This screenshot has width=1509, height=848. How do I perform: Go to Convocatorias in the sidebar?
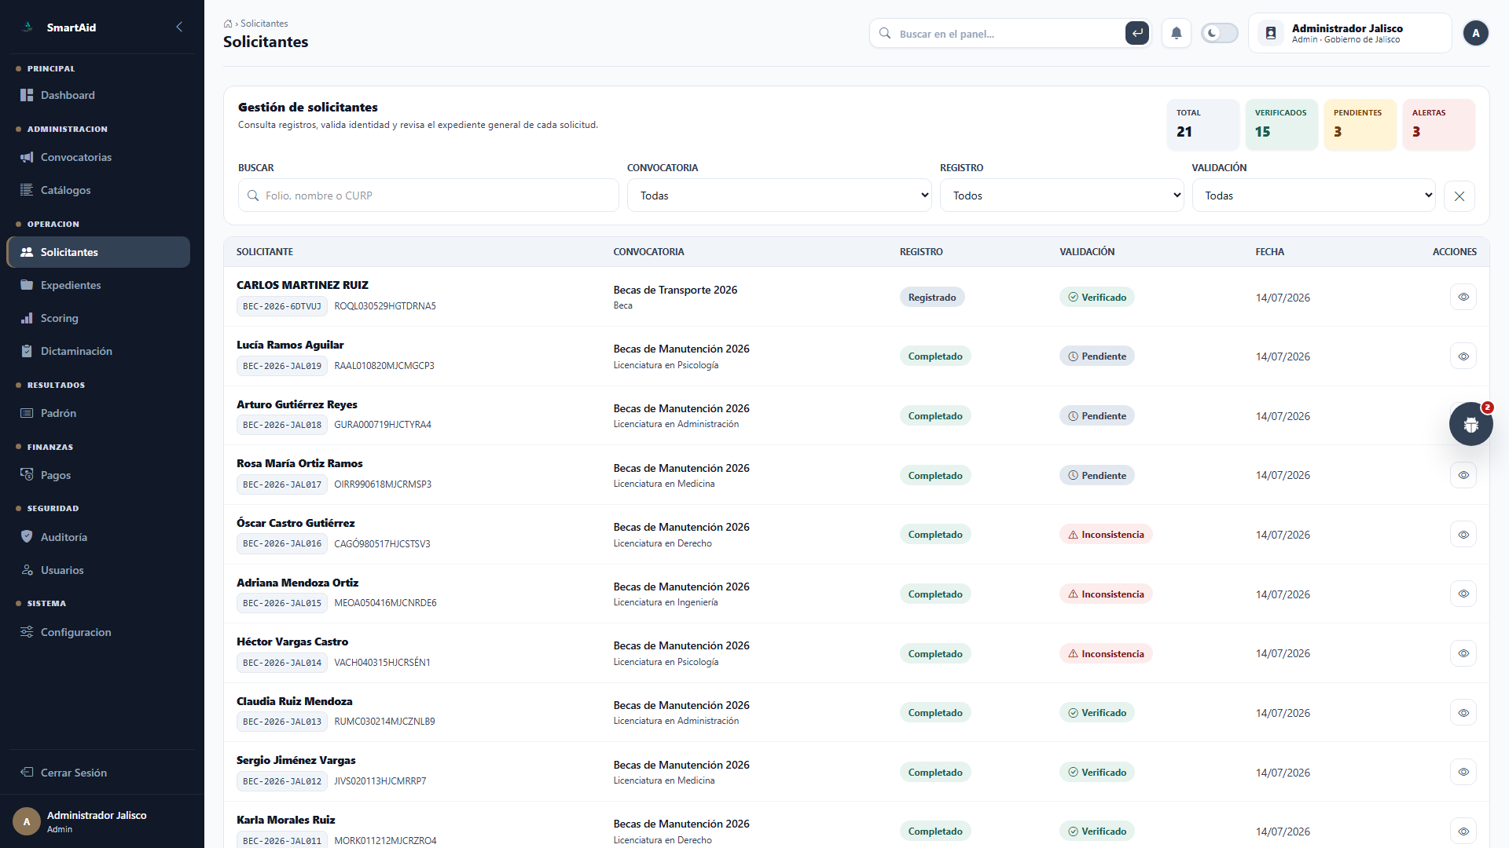click(x=98, y=157)
